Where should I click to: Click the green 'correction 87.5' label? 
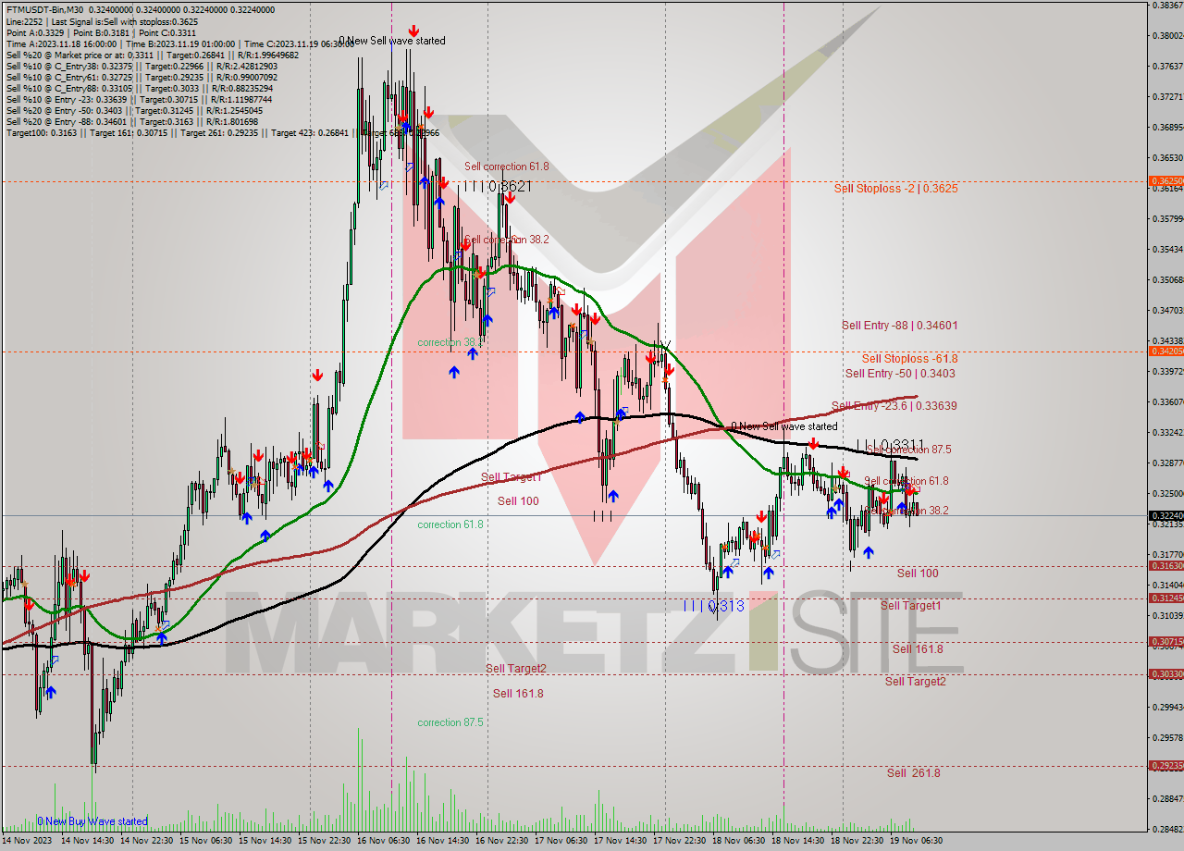tap(450, 722)
